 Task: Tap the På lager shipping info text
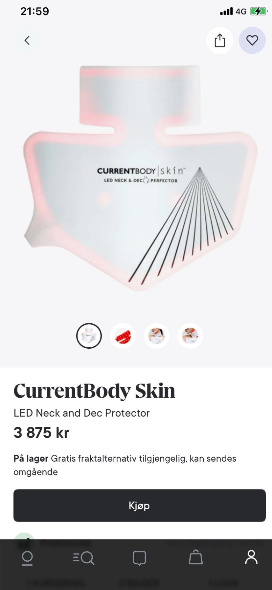[125, 465]
